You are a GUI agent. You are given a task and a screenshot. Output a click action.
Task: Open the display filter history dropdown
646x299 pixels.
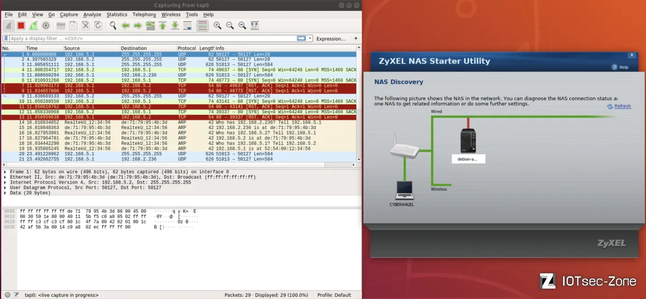point(310,38)
